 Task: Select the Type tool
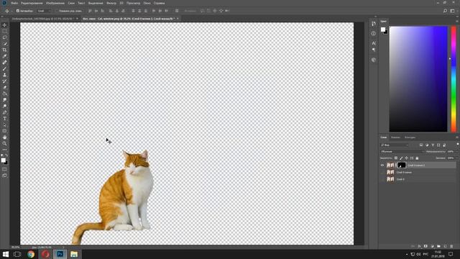pyautogui.click(x=4, y=119)
